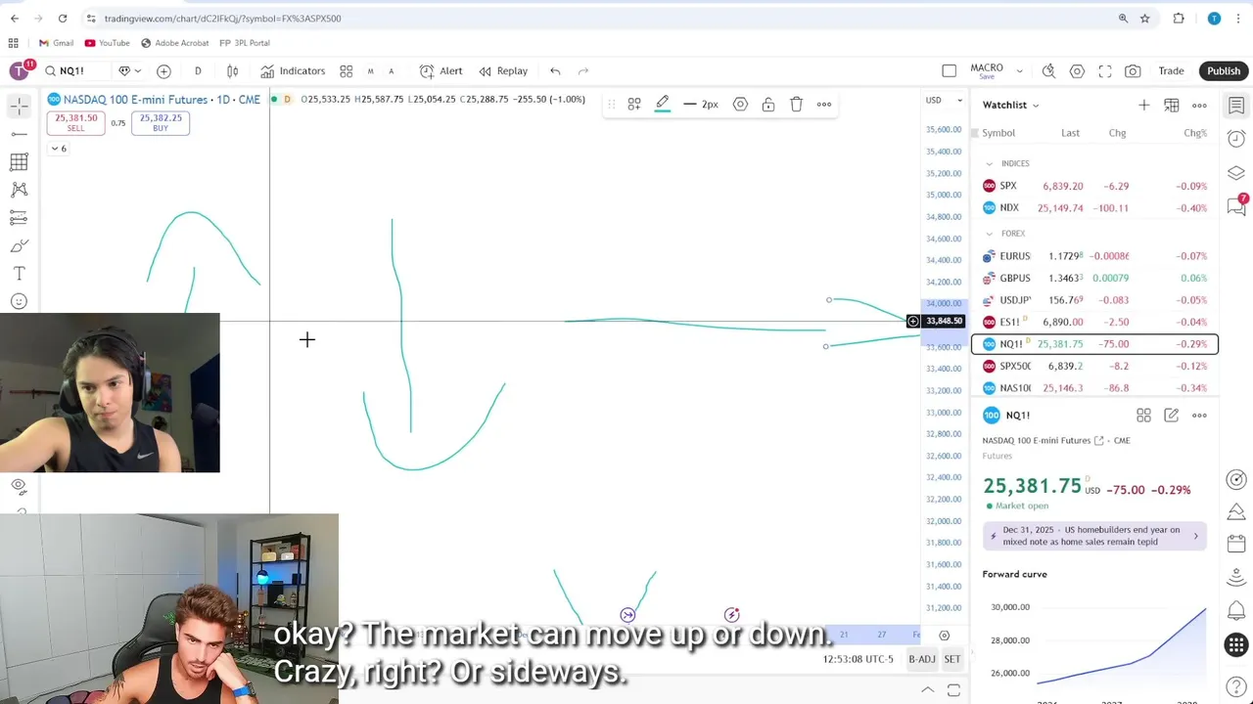The height and width of the screenshot is (704, 1253).
Task: Sort watchlist by Chg% column
Action: coord(1194,133)
